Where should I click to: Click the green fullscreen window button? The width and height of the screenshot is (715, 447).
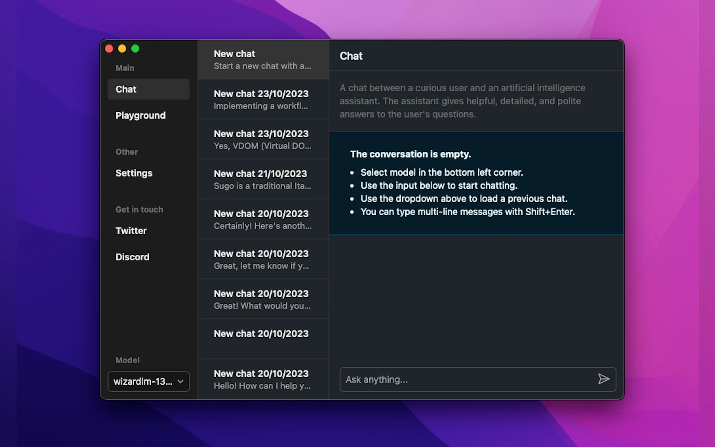[x=135, y=48]
